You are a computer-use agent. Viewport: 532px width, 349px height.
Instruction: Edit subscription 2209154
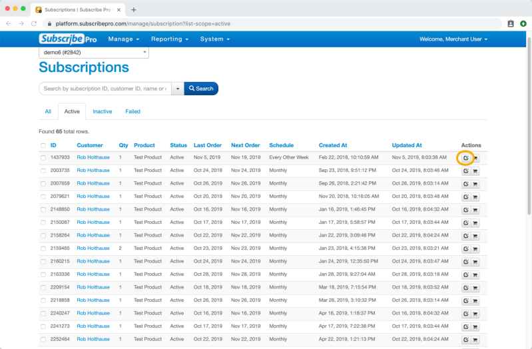[x=466, y=288]
